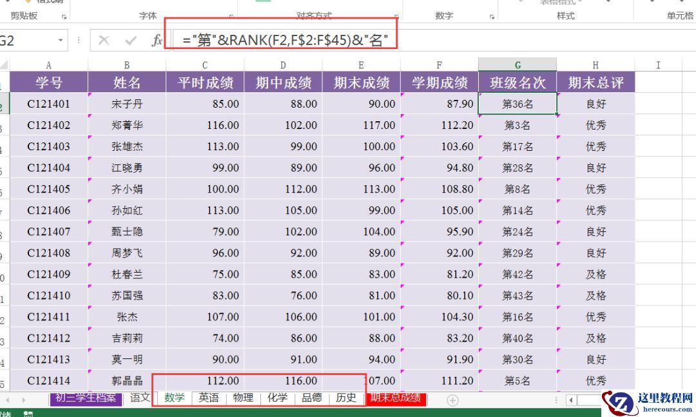Select column I header
This screenshot has height=417, width=696.
coord(658,65)
